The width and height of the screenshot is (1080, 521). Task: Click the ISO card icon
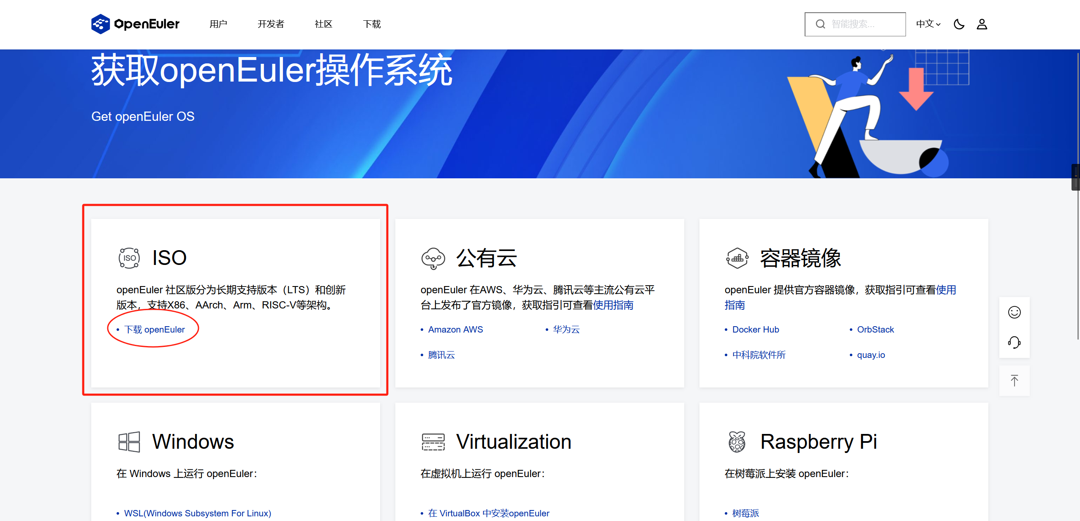[x=129, y=258]
